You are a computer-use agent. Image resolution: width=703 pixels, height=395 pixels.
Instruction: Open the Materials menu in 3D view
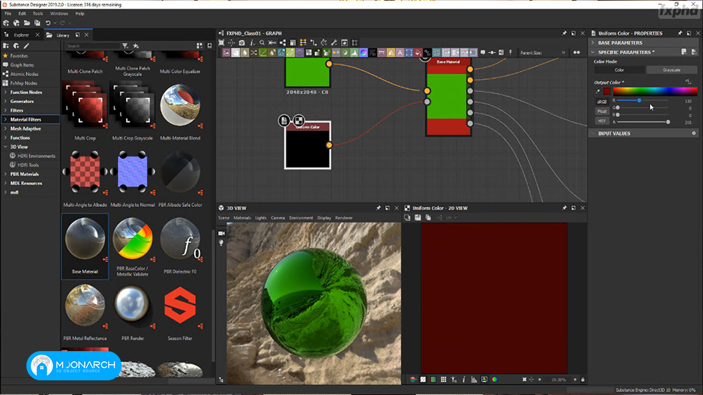[242, 218]
